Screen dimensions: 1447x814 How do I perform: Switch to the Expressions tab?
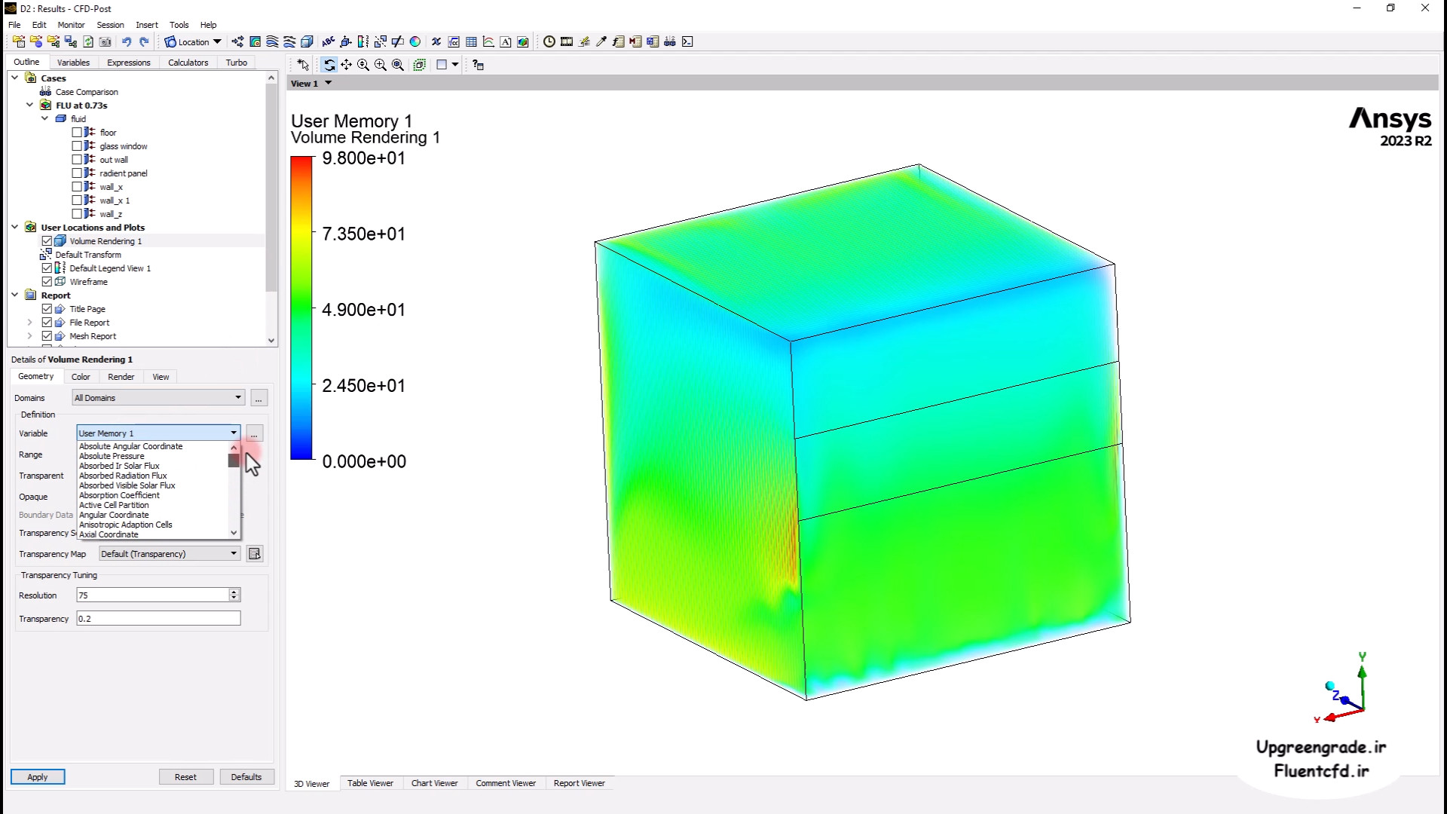click(x=128, y=63)
